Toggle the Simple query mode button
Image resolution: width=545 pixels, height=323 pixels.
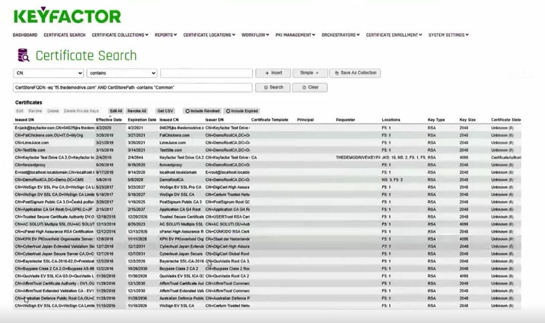tap(310, 73)
